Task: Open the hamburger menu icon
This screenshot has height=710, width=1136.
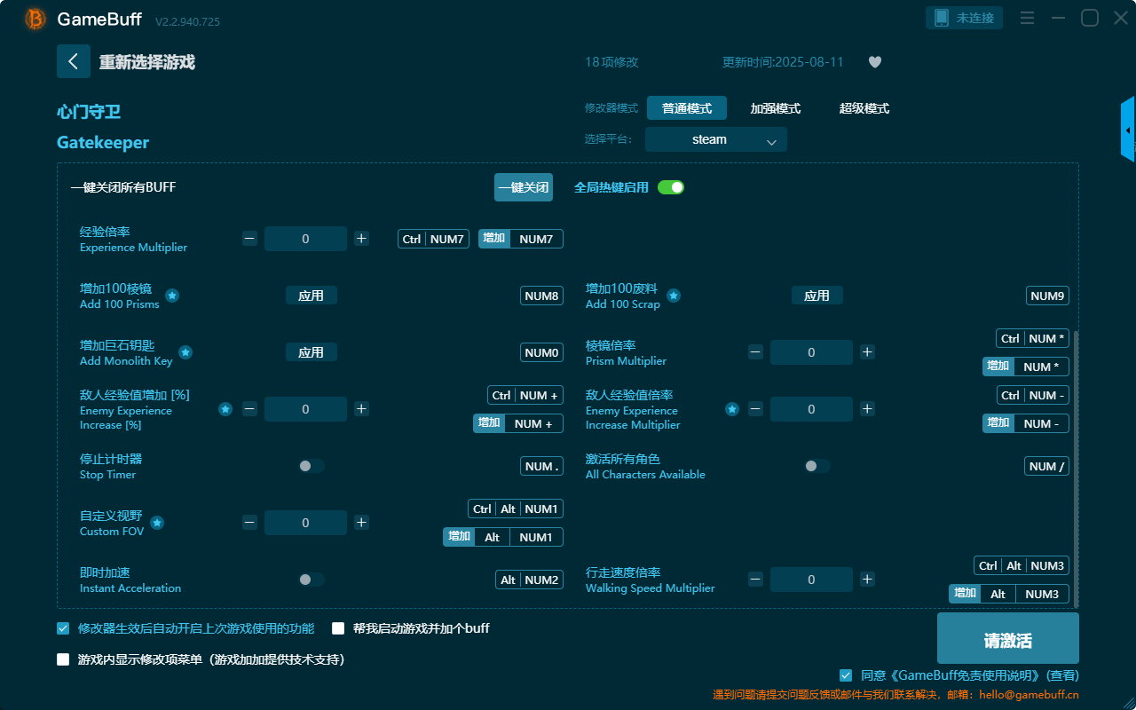Action: pyautogui.click(x=1027, y=18)
